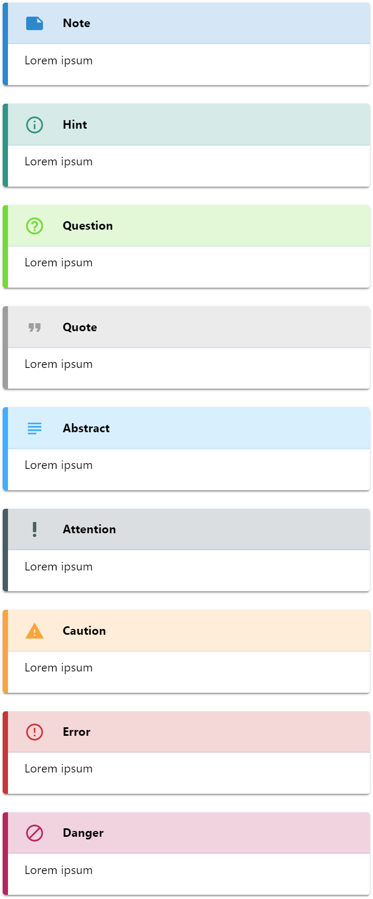Screen dimensions: 373x899
Task: Click the gray Quote marks icon
Action: point(35,327)
